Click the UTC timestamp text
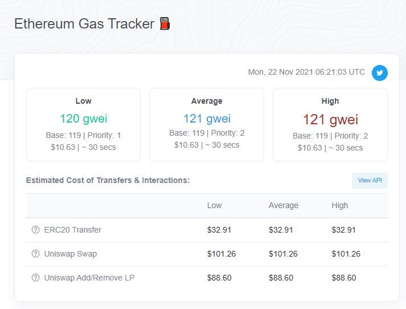 point(306,72)
